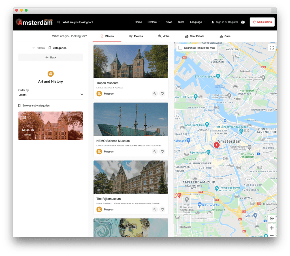Bookmark The Rijksmuseum with heart icon
290x256 pixels.
coord(162,209)
